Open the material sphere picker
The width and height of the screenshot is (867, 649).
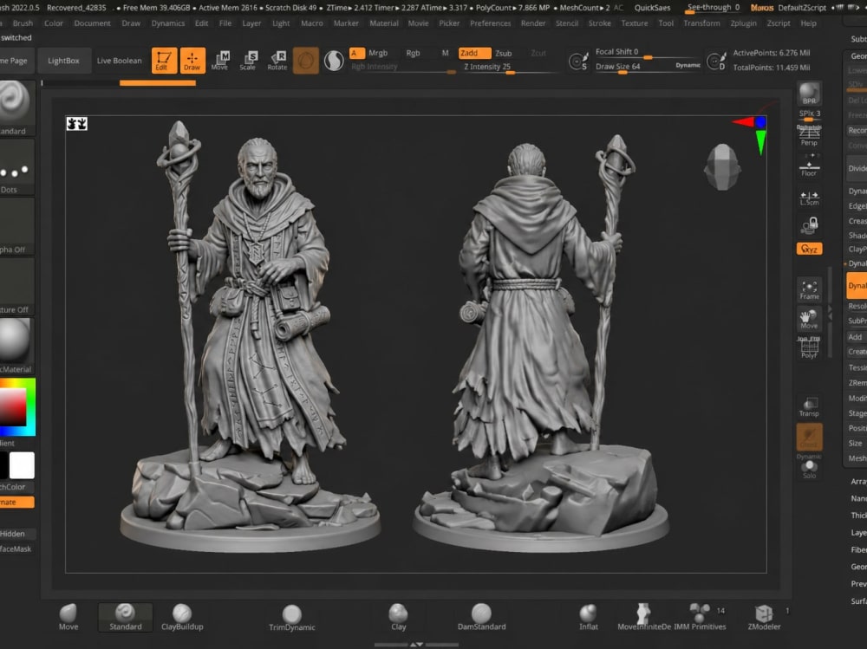(16, 346)
